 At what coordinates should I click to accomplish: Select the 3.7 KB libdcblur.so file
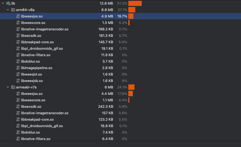click(30, 62)
